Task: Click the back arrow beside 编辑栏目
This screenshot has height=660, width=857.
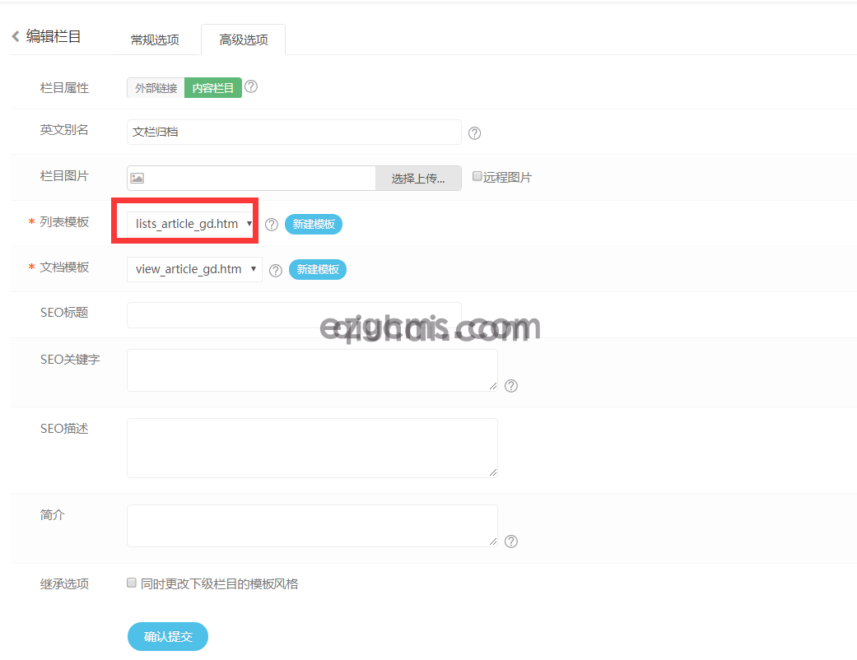Action: 14,36
